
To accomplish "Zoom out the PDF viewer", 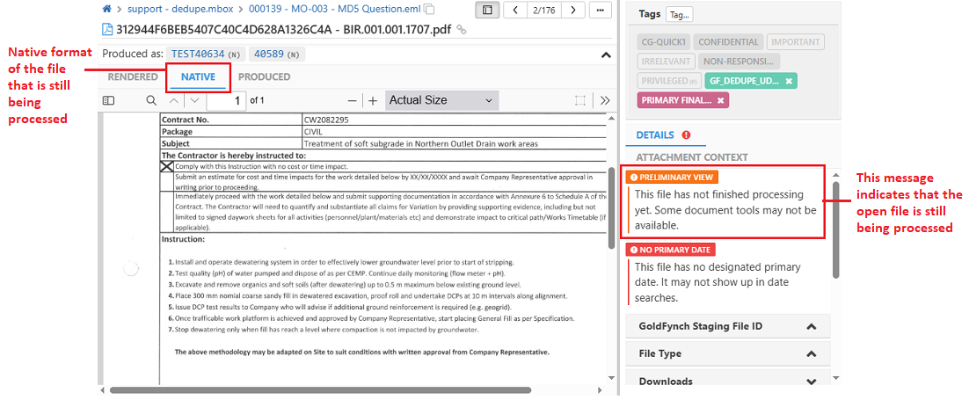I will click(352, 101).
